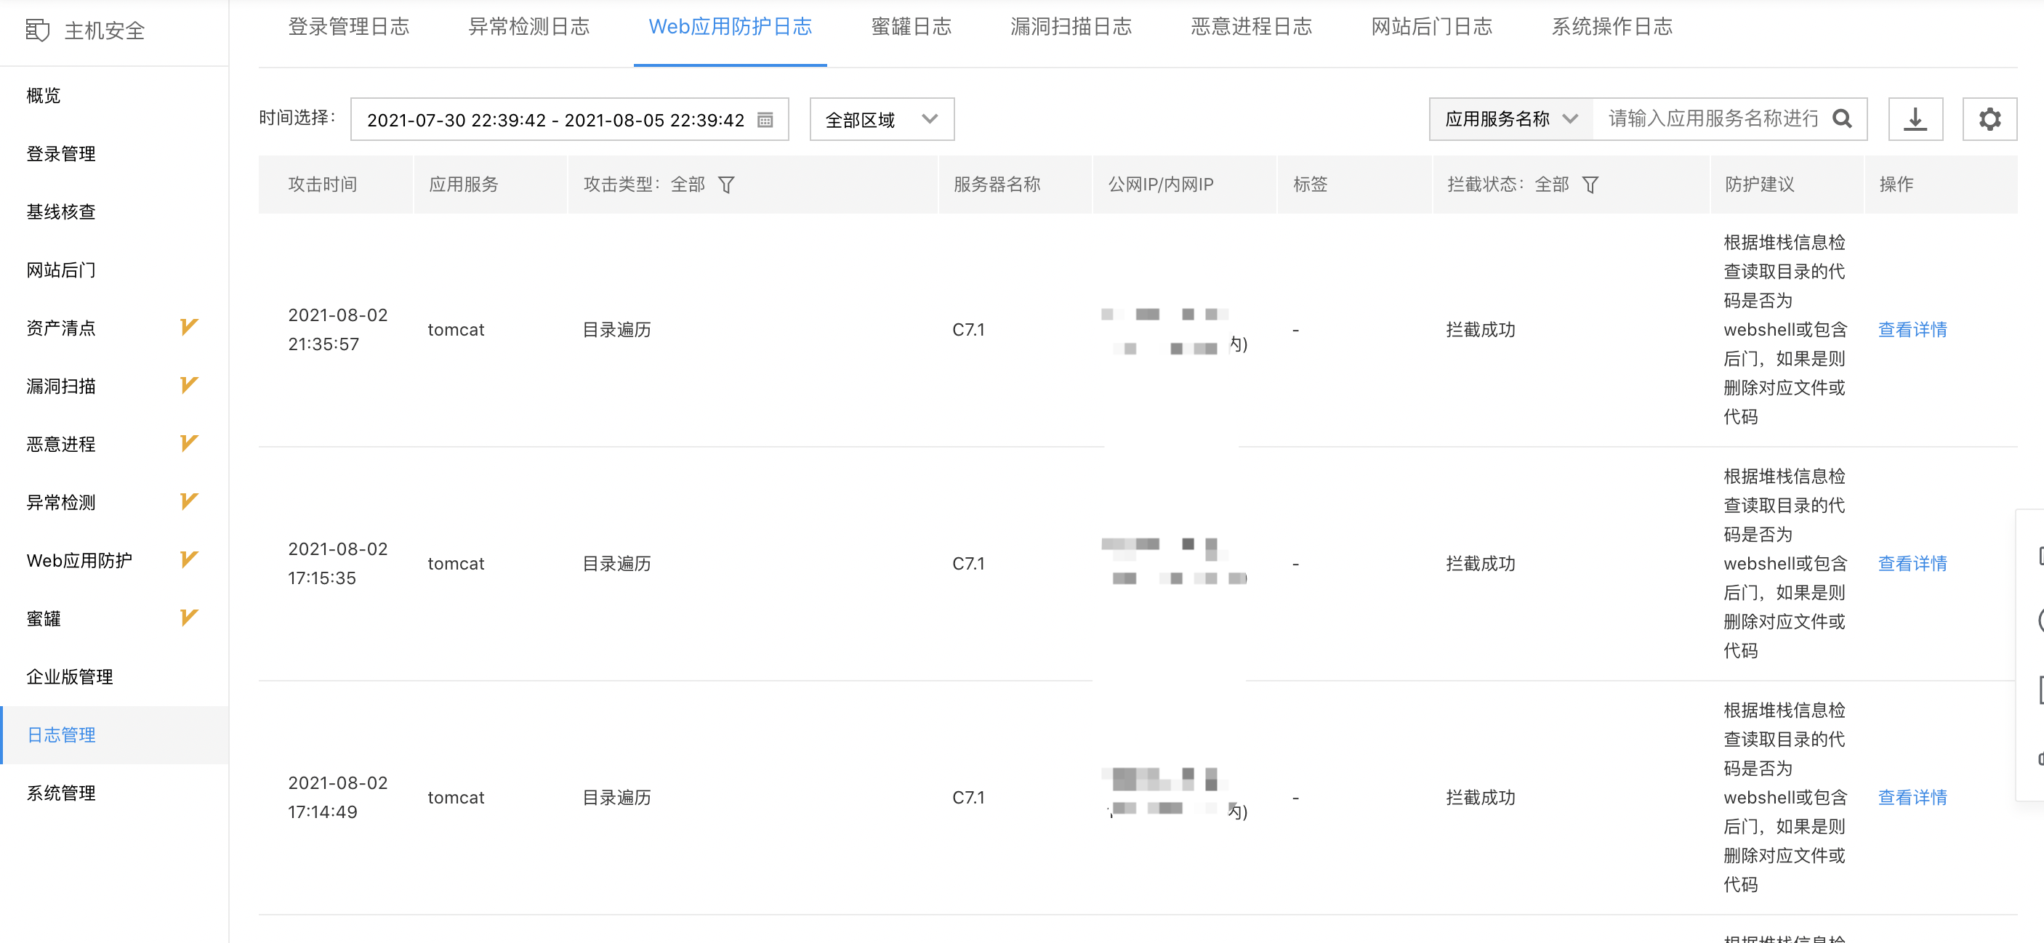The width and height of the screenshot is (2044, 943).
Task: View details for the 17:15:35 attack
Action: click(1912, 563)
